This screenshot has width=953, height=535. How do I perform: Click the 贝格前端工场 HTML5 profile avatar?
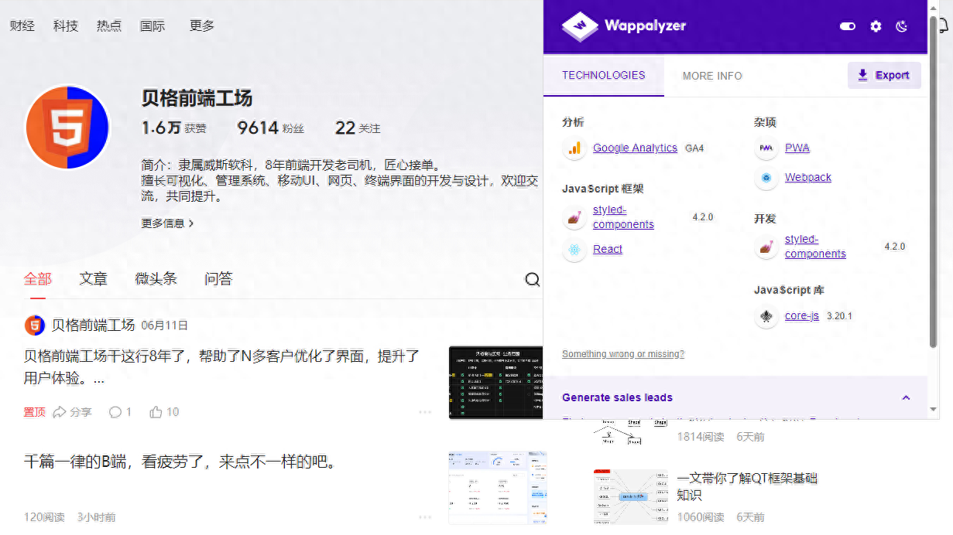67,127
